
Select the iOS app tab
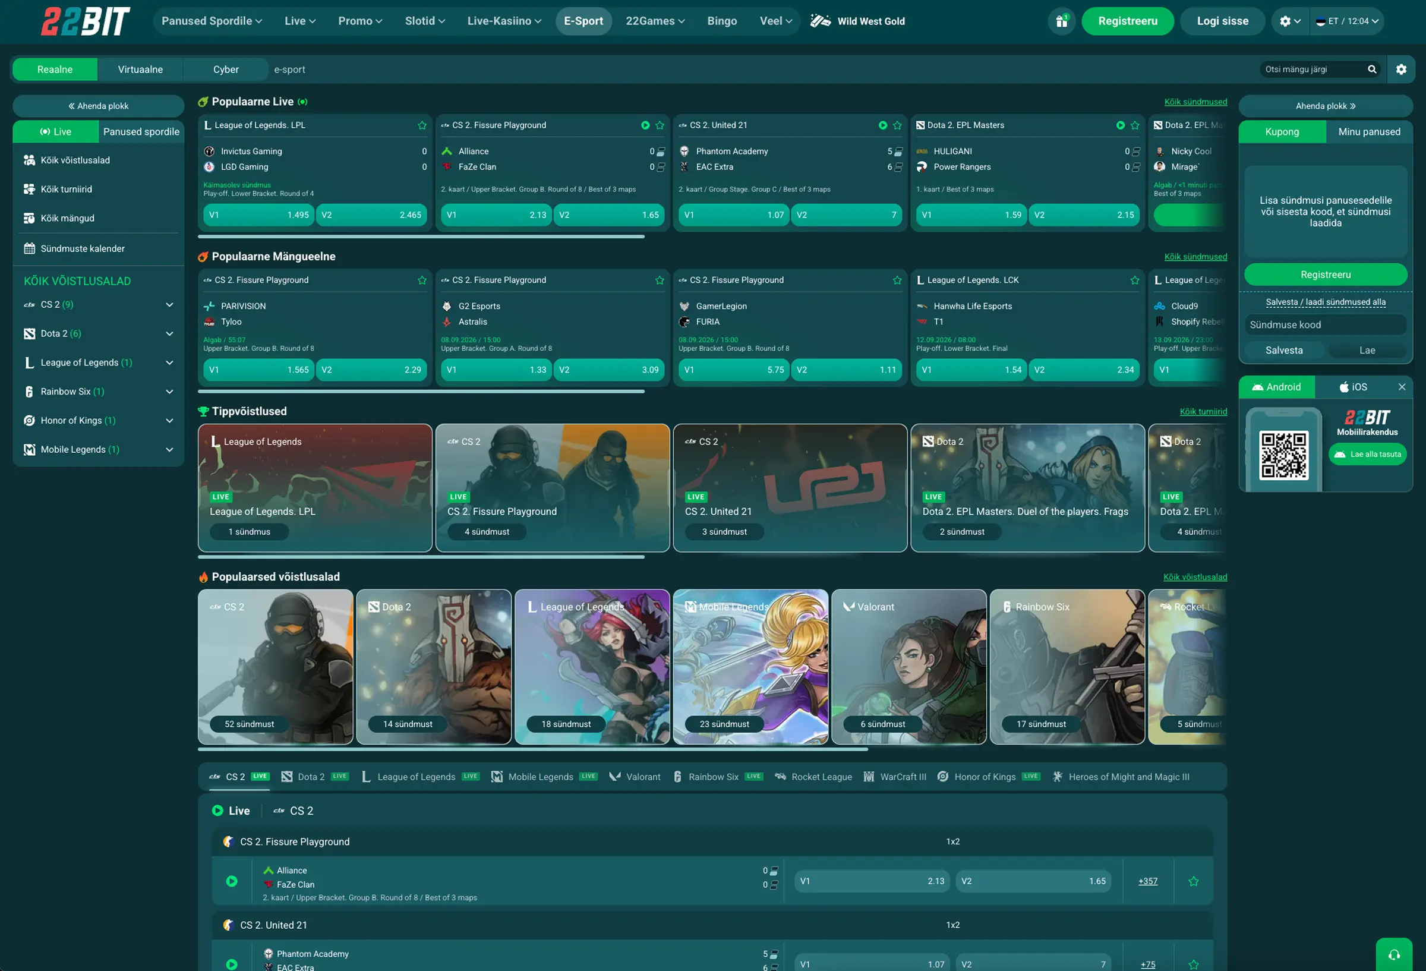(1353, 387)
